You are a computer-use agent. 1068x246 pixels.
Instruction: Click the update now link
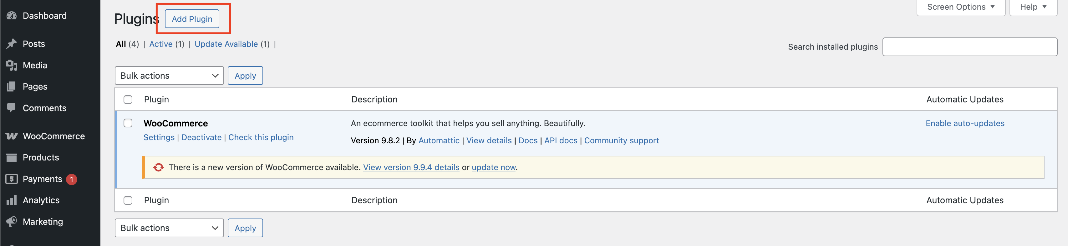[494, 167]
